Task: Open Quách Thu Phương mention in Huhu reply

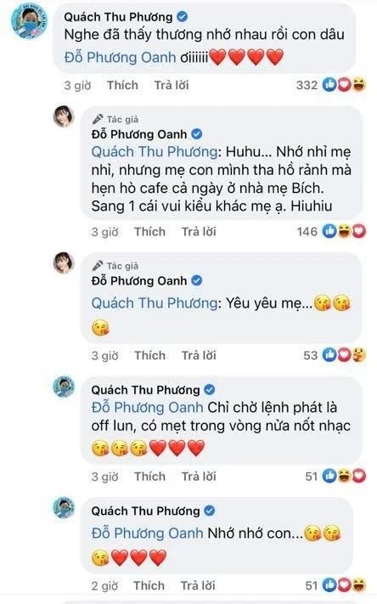Action: (155, 151)
